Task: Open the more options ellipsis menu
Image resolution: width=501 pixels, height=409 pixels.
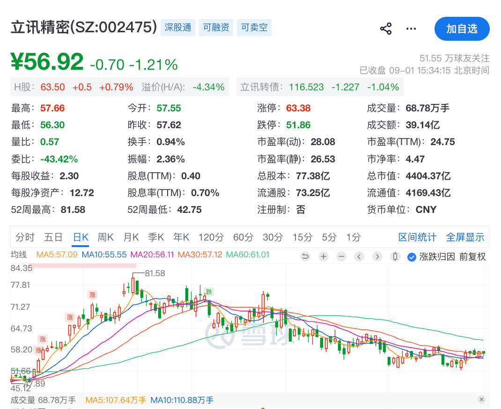Action: click(411, 29)
